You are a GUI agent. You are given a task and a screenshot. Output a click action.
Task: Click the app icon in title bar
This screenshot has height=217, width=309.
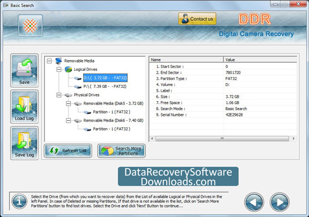(x=6, y=5)
